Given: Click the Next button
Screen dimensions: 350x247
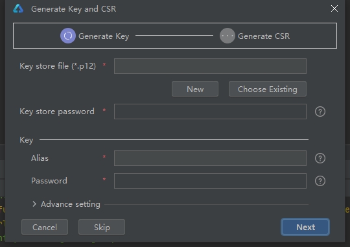Looking at the screenshot, I should [305, 227].
